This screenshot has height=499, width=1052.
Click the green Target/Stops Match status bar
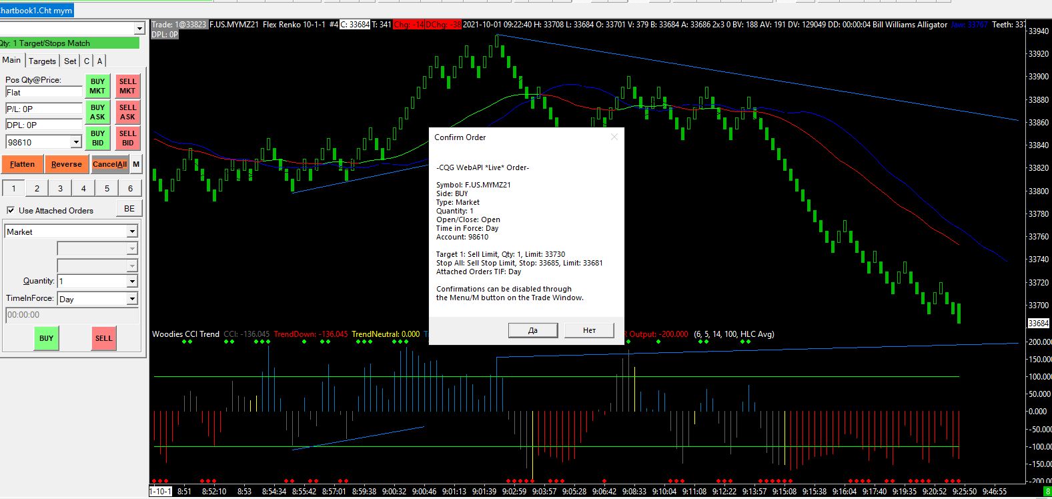point(69,43)
